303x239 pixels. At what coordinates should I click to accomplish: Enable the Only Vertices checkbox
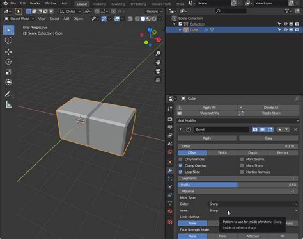click(x=180, y=159)
